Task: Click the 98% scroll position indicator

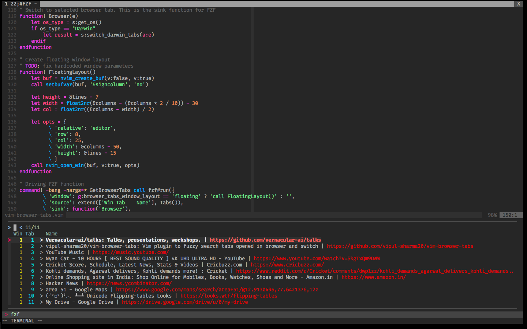Action: point(492,215)
